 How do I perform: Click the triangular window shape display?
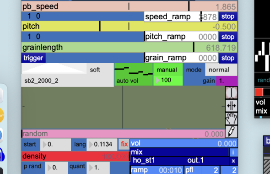(x=54, y=69)
